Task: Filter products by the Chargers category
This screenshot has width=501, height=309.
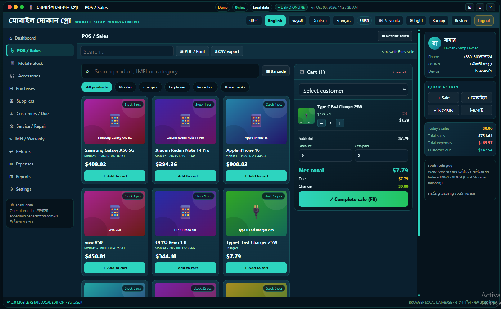Action: (x=150, y=87)
